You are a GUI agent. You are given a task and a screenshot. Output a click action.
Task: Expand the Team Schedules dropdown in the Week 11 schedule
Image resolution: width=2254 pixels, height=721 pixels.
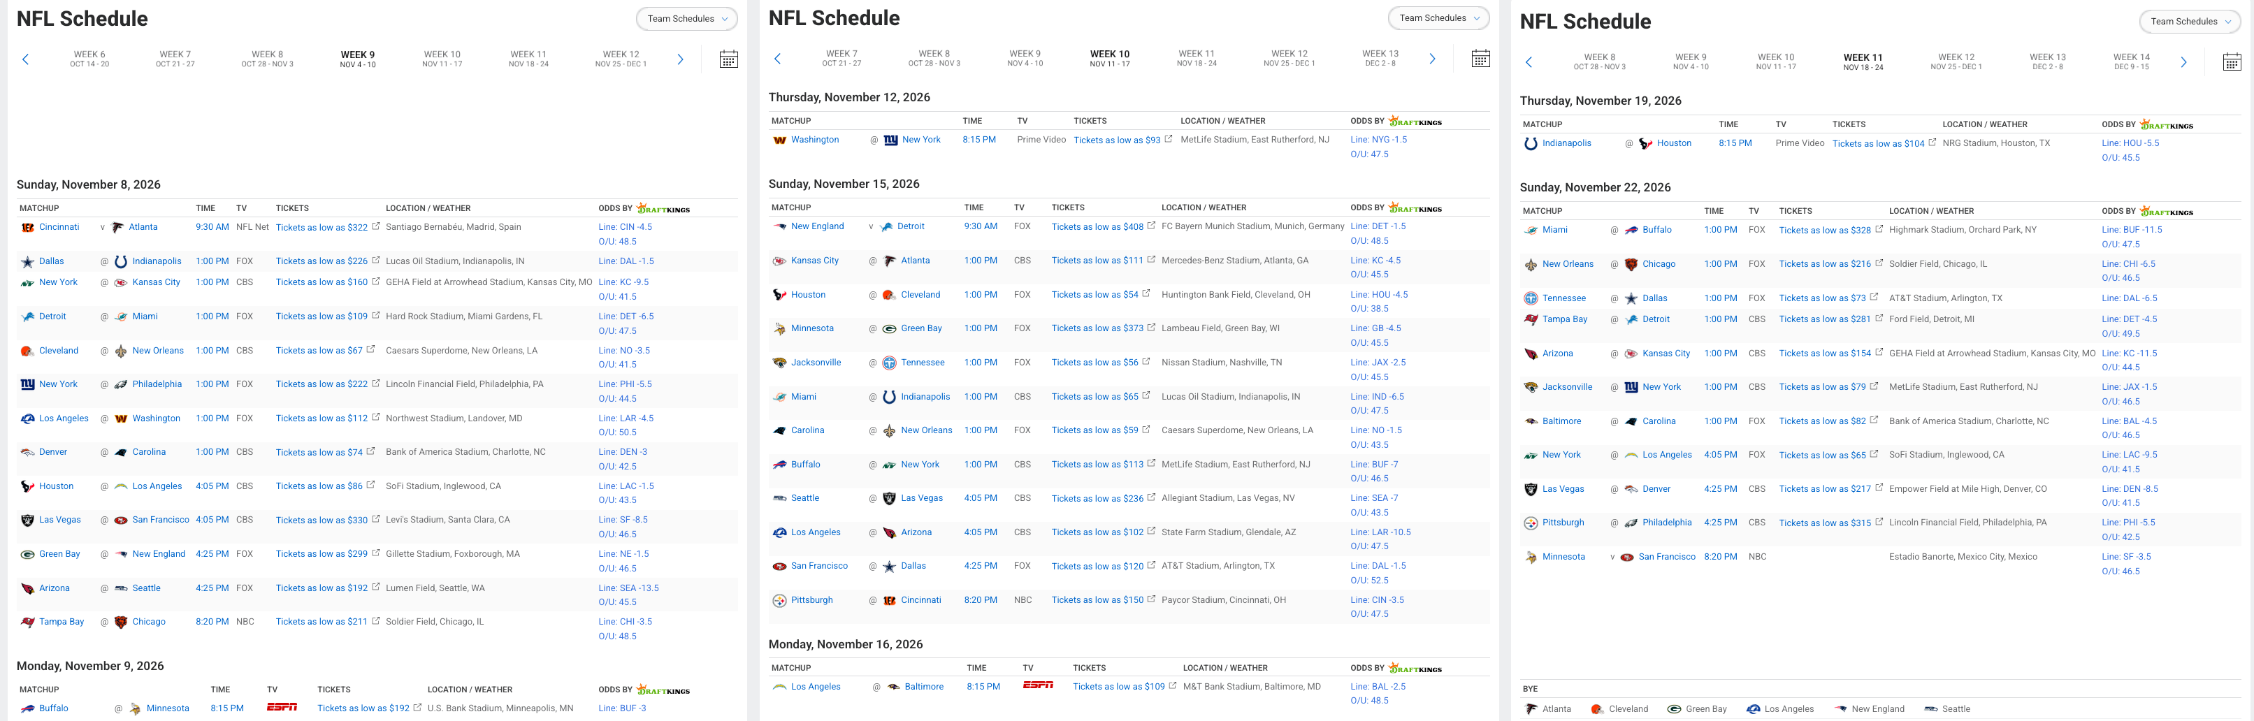(2190, 21)
